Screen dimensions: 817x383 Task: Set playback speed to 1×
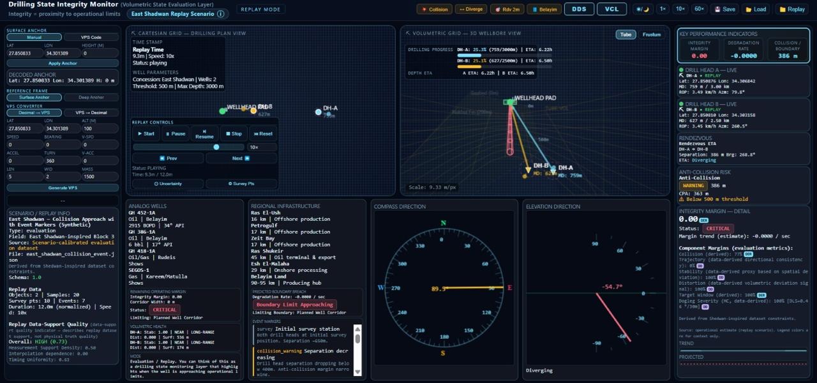(663, 10)
